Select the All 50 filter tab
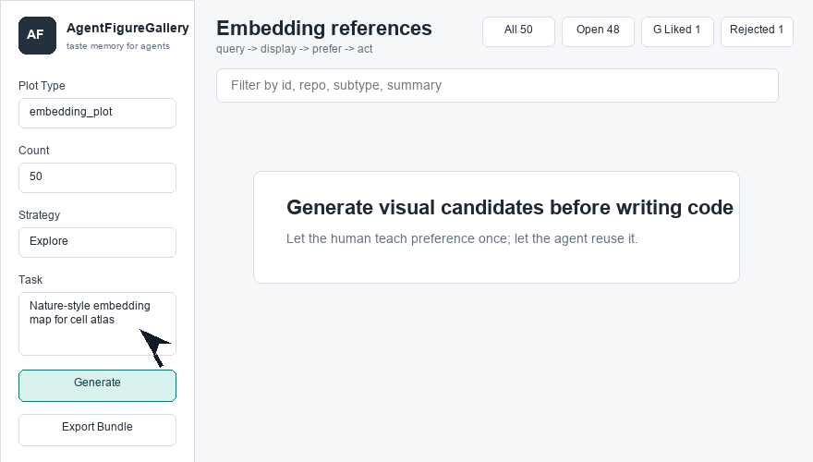 (x=518, y=31)
